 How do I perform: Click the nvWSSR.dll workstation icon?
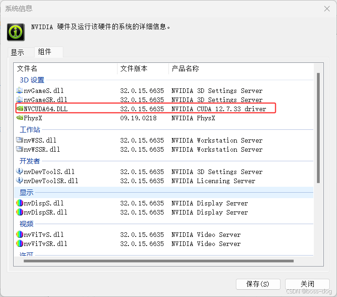pyautogui.click(x=19, y=149)
